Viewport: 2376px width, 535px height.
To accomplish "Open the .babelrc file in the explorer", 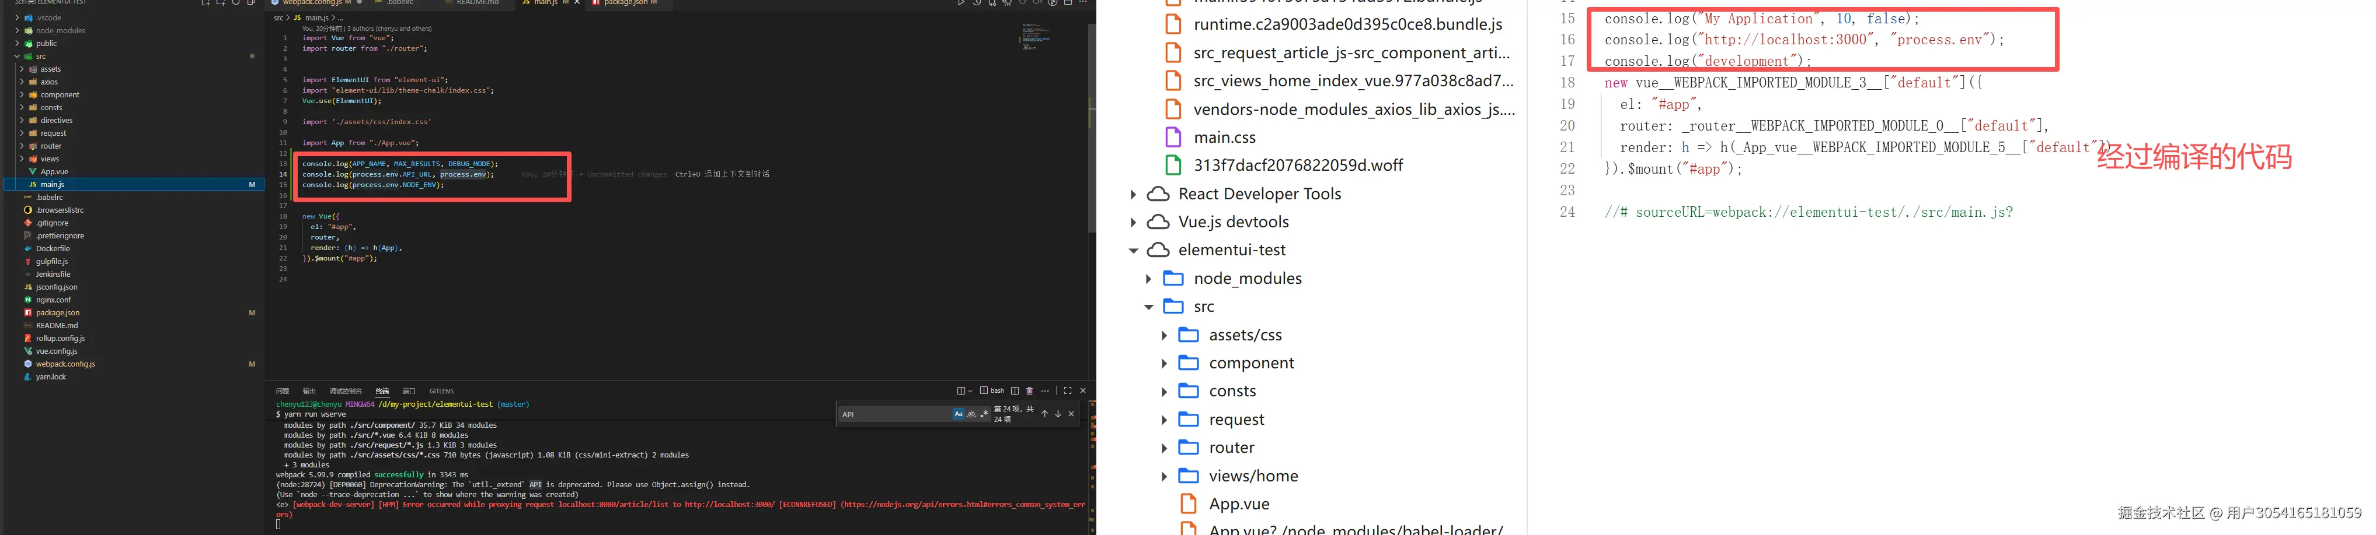I will [49, 197].
